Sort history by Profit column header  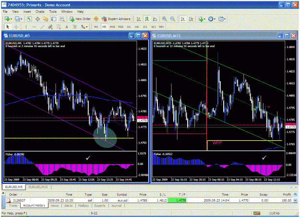287,194
